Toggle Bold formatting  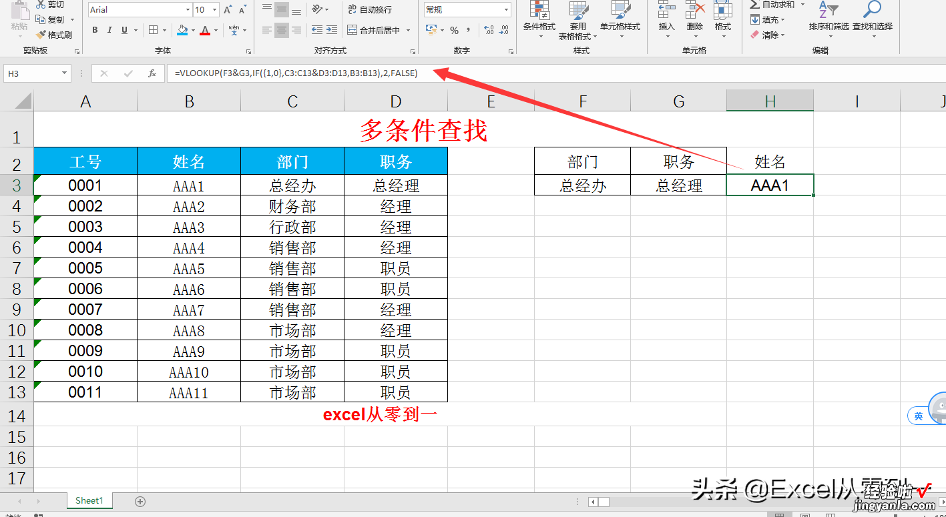point(95,30)
